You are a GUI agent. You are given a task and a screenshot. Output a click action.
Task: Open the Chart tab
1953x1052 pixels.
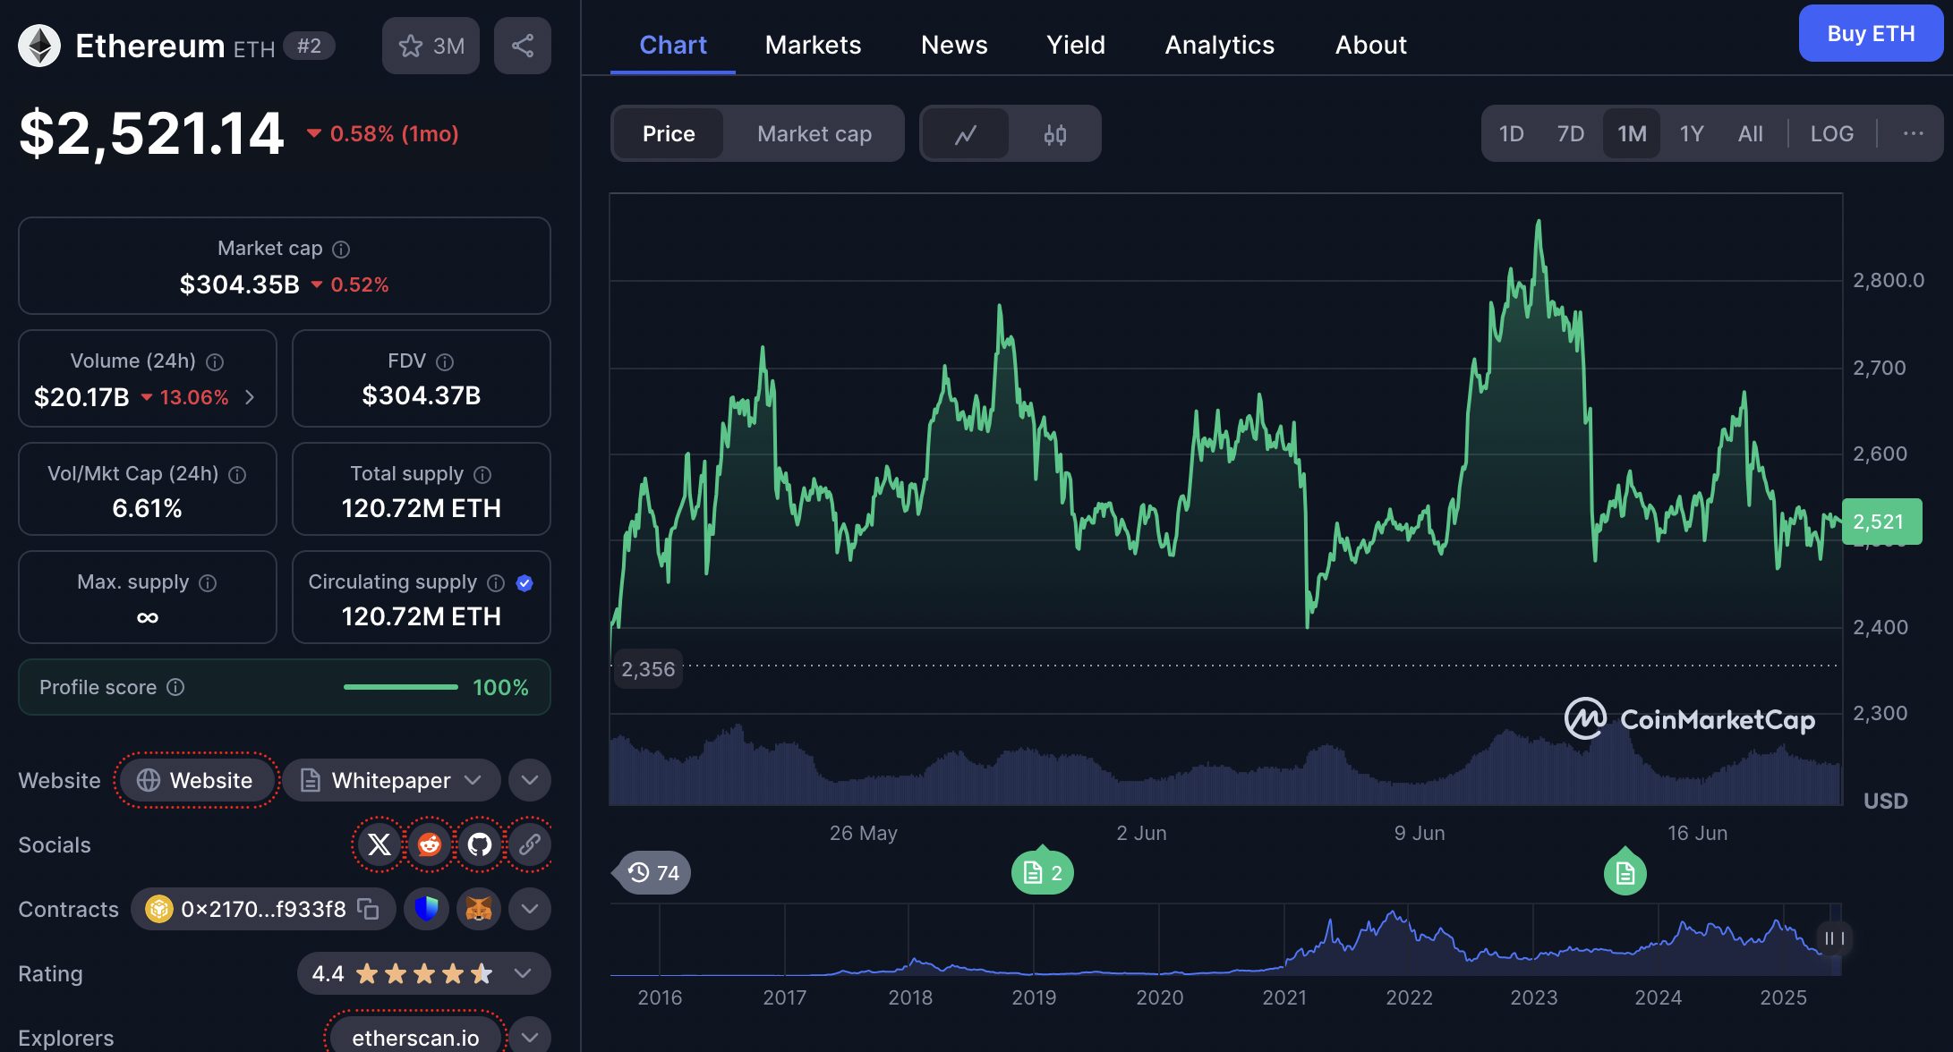click(x=673, y=45)
